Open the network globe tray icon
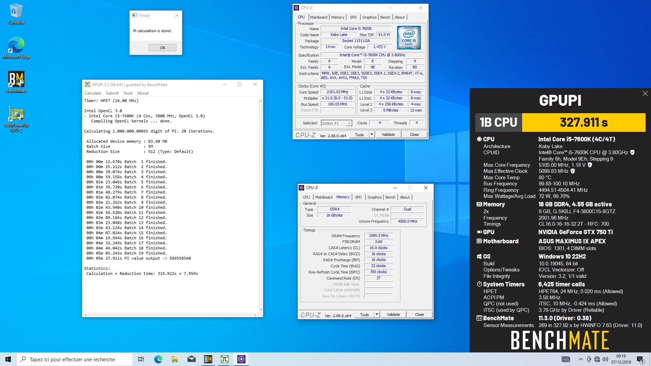 [597, 359]
